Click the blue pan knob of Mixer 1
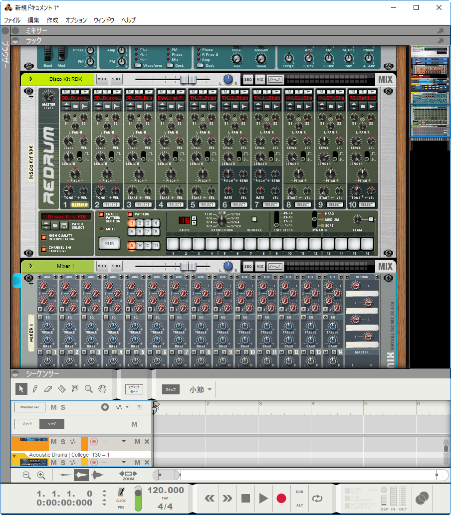Screen dimensions: 451x515 (x=228, y=266)
